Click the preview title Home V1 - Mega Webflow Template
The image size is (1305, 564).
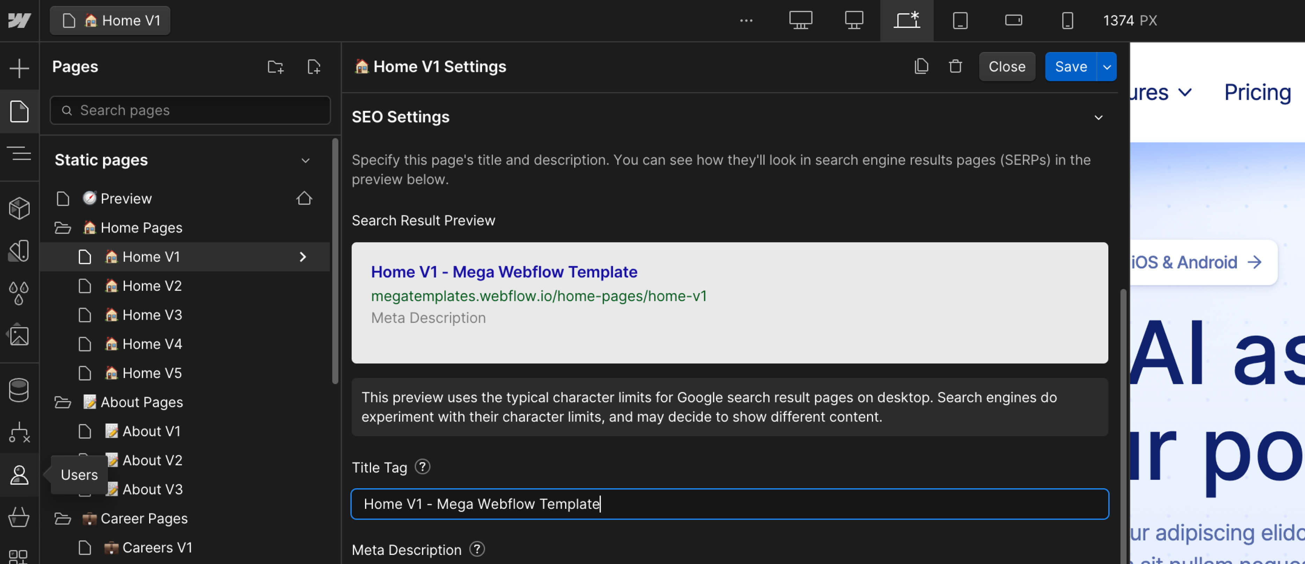504,272
